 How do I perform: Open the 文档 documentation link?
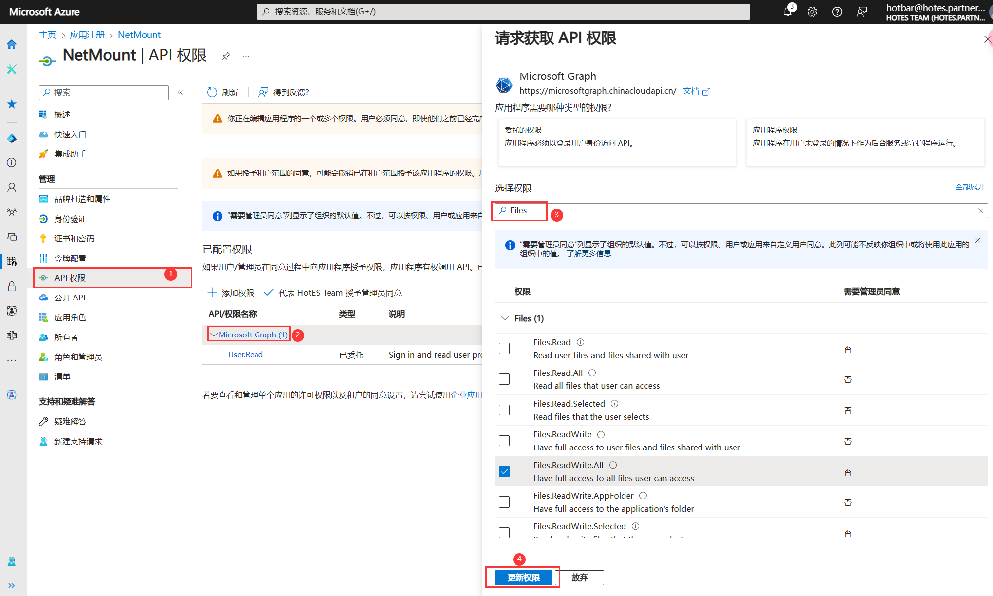click(x=696, y=91)
